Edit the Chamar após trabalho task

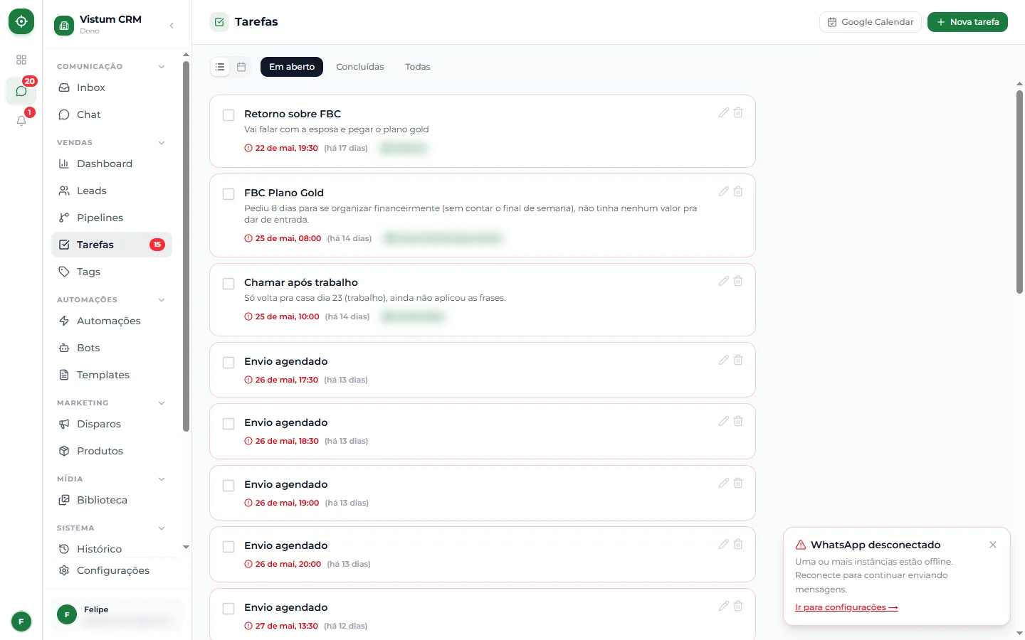click(x=724, y=281)
